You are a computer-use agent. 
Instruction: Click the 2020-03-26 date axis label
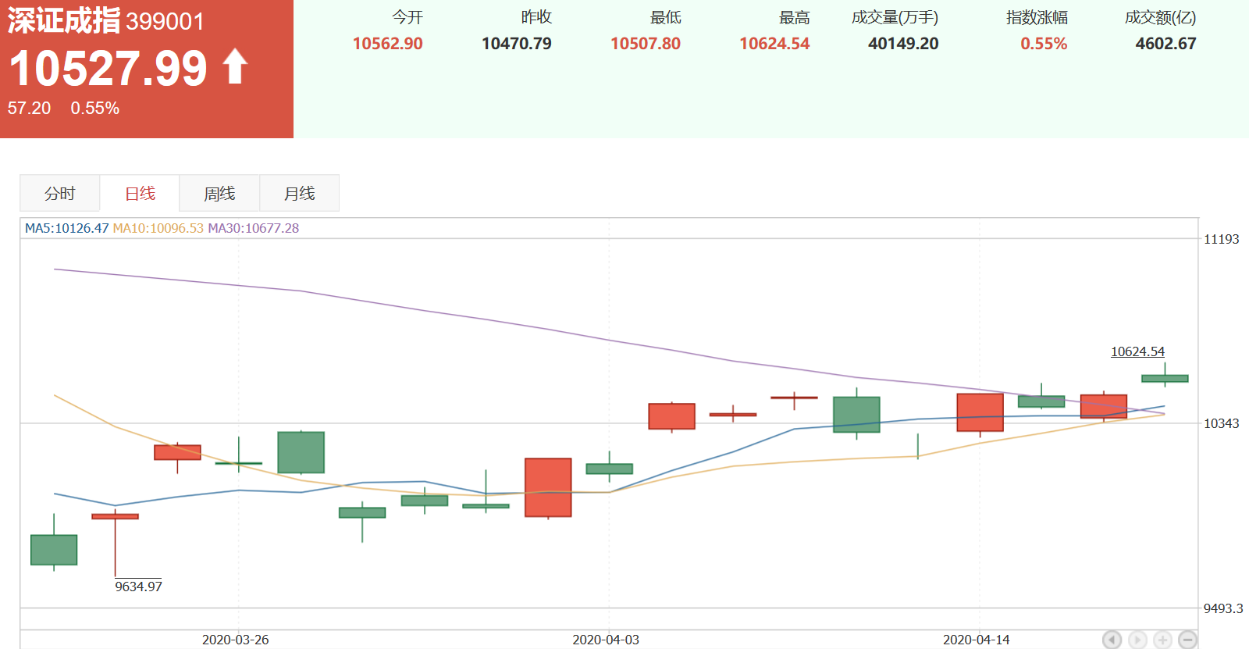[235, 640]
